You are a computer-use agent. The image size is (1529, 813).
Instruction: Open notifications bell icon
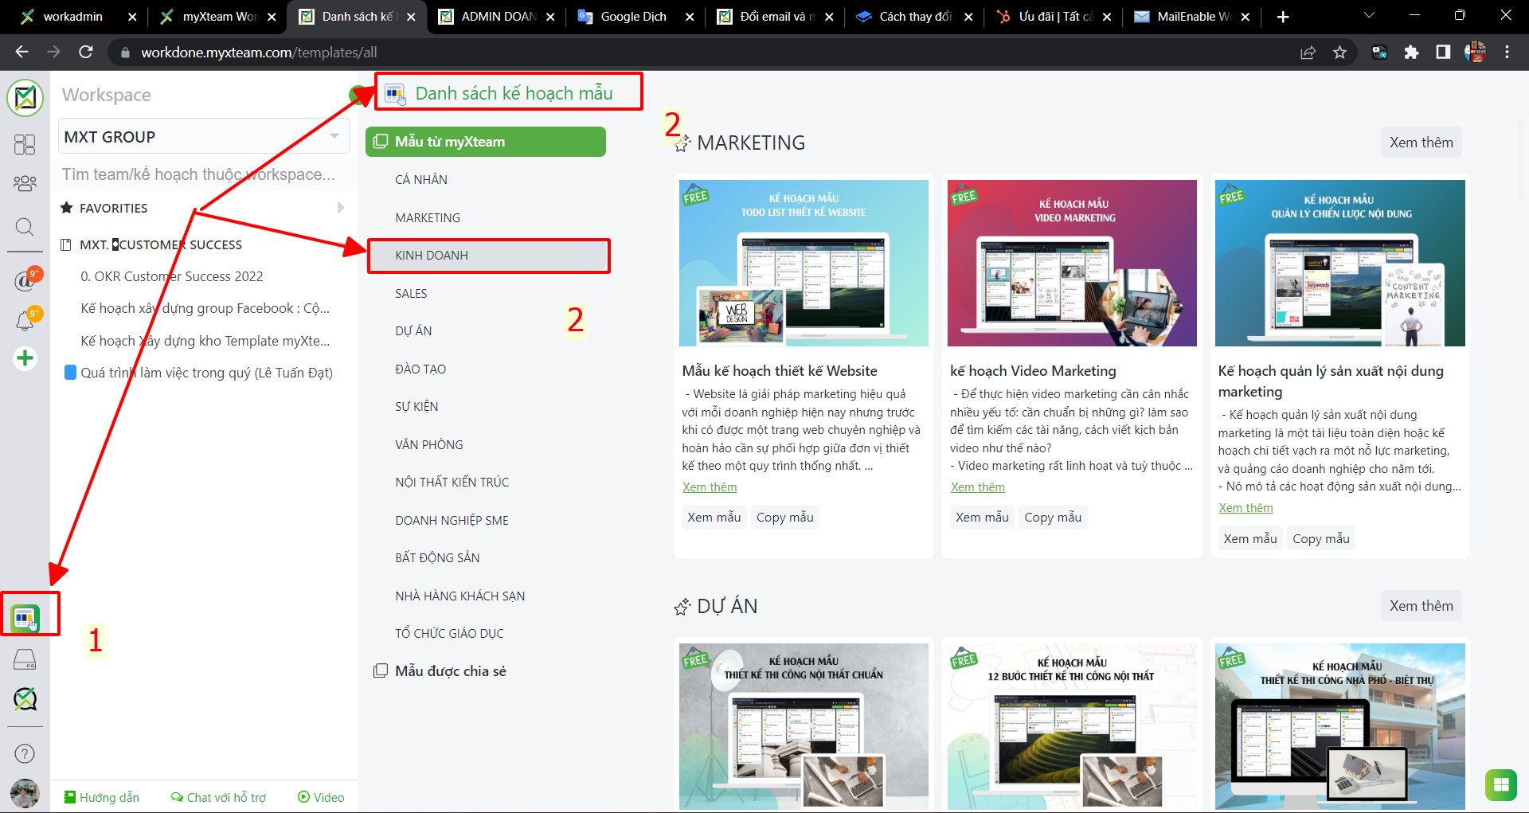coord(25,320)
